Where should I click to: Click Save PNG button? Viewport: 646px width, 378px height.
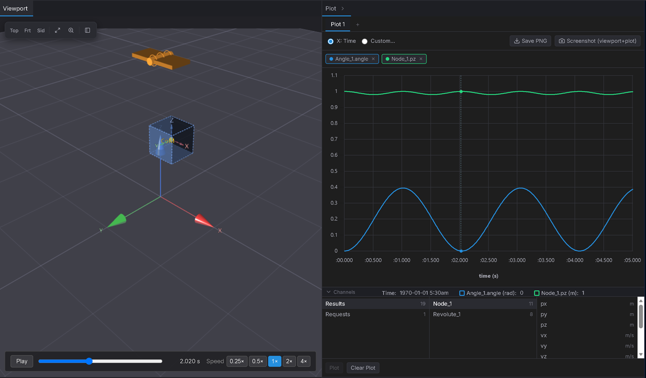click(x=530, y=41)
